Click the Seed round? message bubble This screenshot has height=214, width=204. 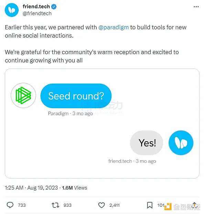(76, 96)
